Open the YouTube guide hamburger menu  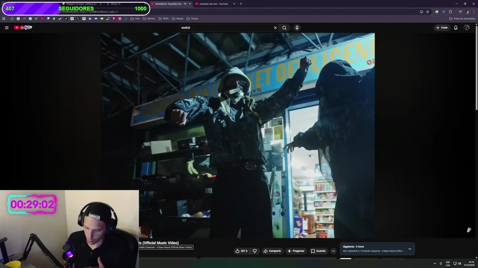pos(6,28)
